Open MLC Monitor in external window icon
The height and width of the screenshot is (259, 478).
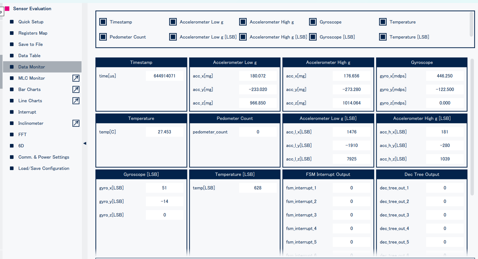76,78
